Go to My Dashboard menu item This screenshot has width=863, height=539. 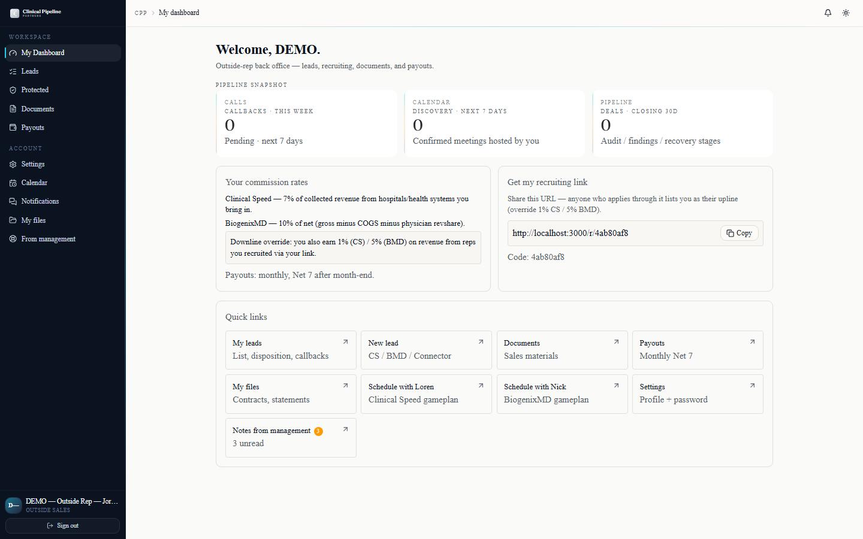coord(63,53)
